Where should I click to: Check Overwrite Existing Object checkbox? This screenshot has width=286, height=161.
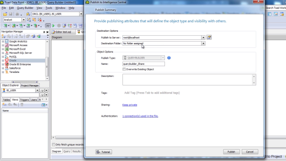pyautogui.click(x=124, y=69)
